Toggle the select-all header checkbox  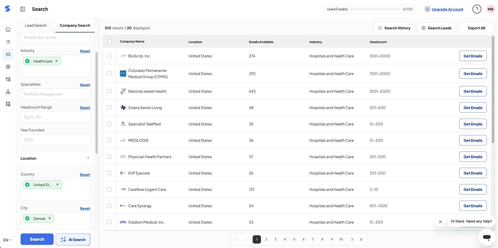(110, 42)
